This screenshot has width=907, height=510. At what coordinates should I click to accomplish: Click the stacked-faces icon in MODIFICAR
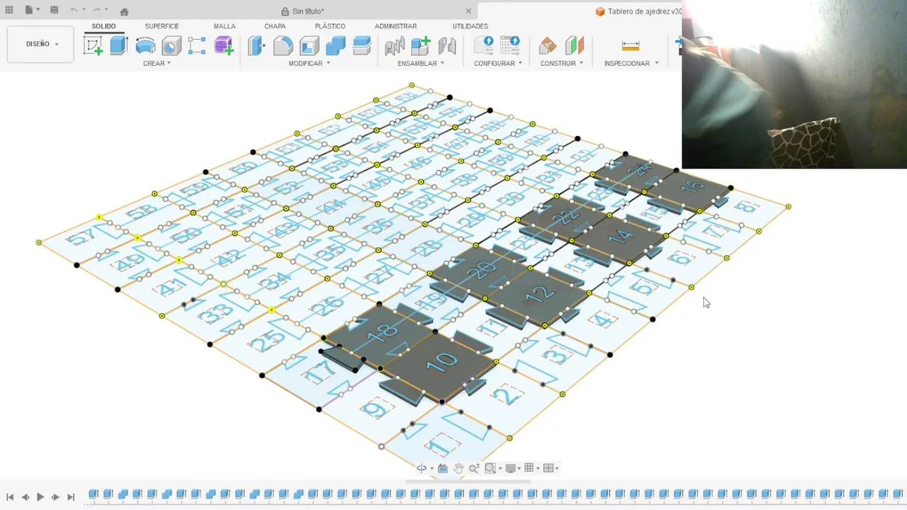pos(361,46)
